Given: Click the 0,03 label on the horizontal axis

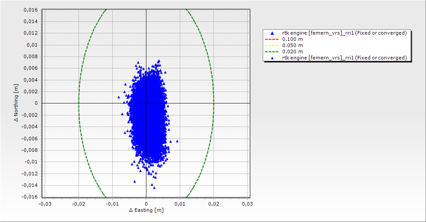Looking at the screenshot, I should pos(247,204).
